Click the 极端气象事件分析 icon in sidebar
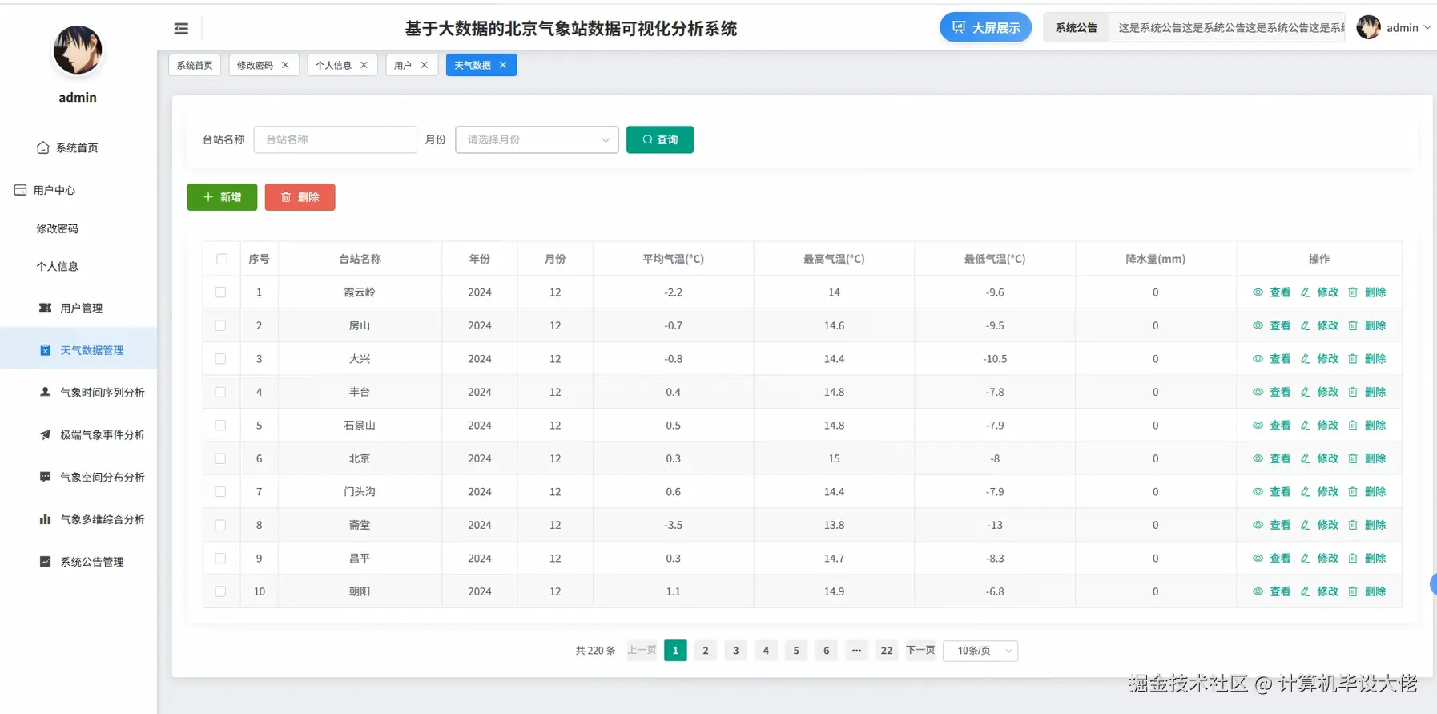This screenshot has width=1437, height=714. click(x=45, y=435)
